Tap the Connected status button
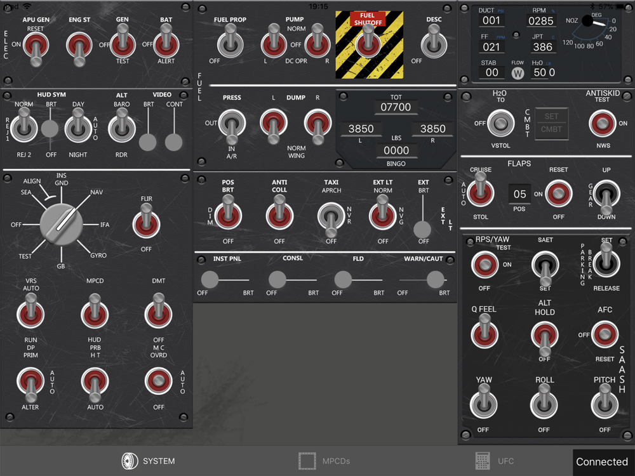This screenshot has width=635, height=476. [602, 462]
